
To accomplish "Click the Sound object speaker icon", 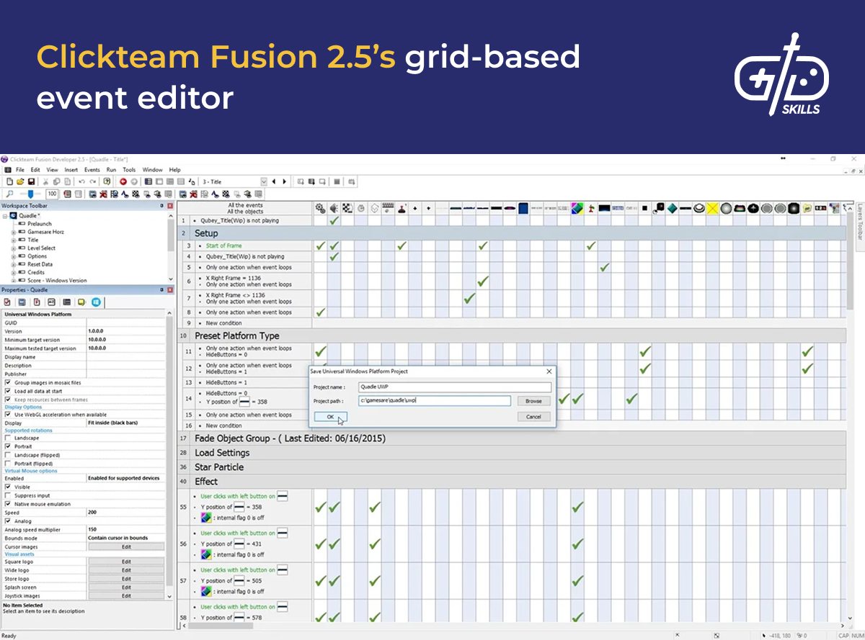I will [x=334, y=207].
